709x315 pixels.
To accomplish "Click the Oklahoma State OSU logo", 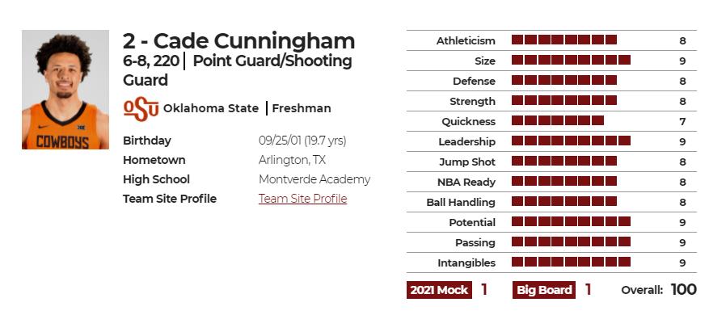I will 141,110.
